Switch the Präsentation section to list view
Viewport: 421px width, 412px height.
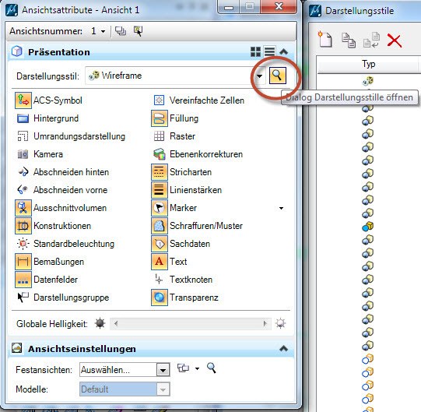click(x=269, y=51)
